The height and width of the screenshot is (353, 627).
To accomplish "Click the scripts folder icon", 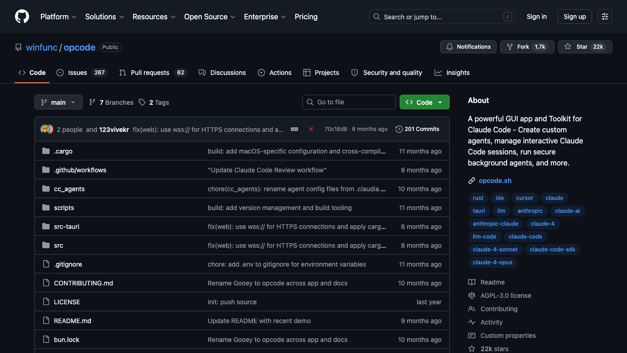I will pos(46,208).
